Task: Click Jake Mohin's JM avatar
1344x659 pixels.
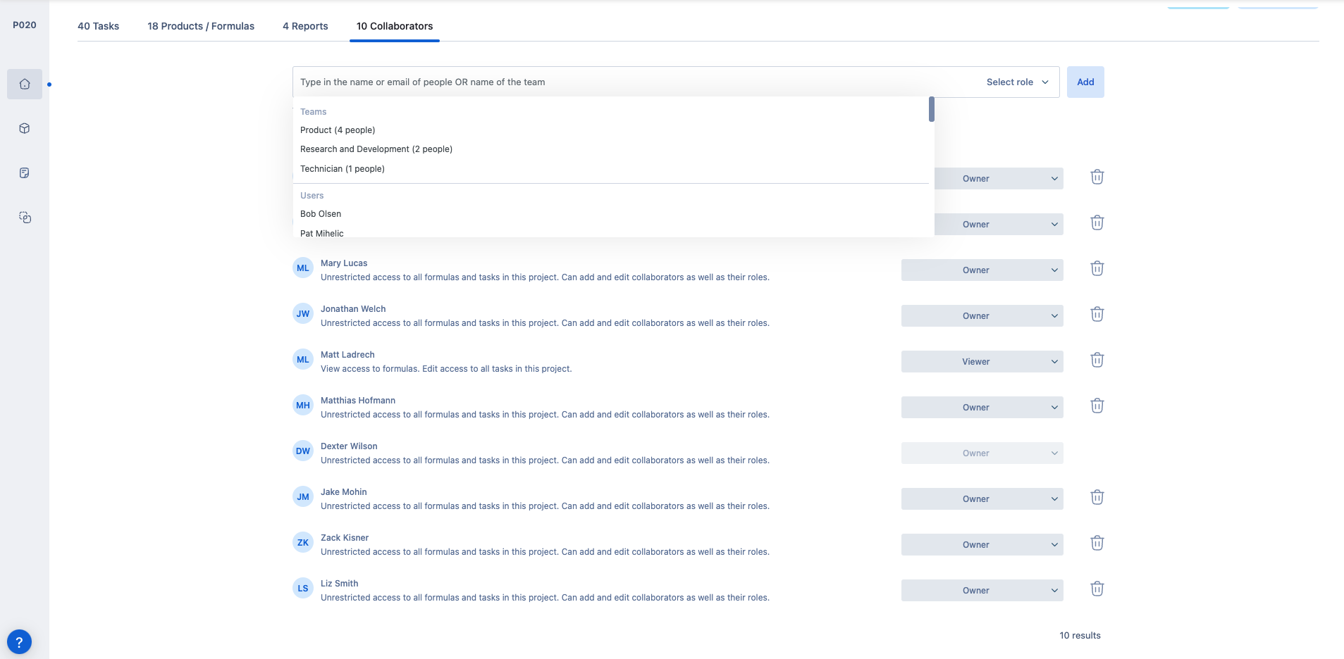Action: pos(302,496)
